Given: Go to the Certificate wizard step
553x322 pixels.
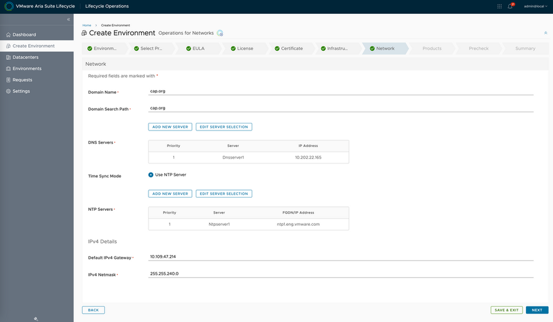Looking at the screenshot, I should (x=291, y=48).
